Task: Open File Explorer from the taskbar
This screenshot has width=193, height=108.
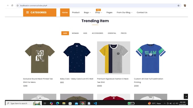Action: coord(64,103)
